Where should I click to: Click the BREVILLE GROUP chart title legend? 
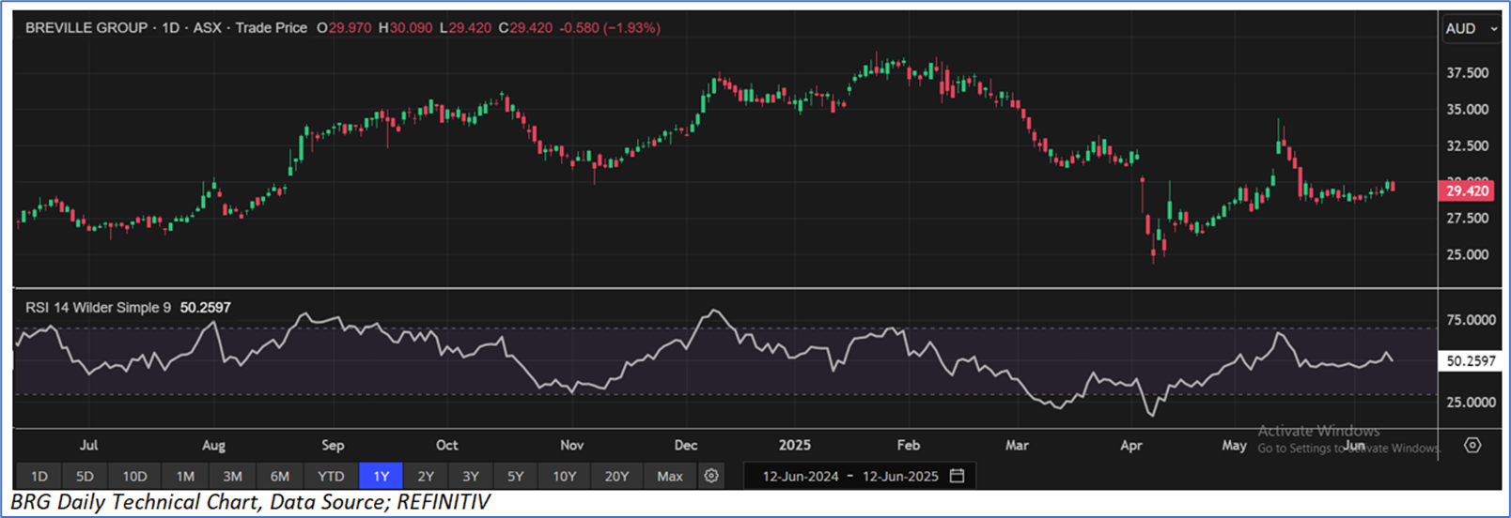pos(86,28)
